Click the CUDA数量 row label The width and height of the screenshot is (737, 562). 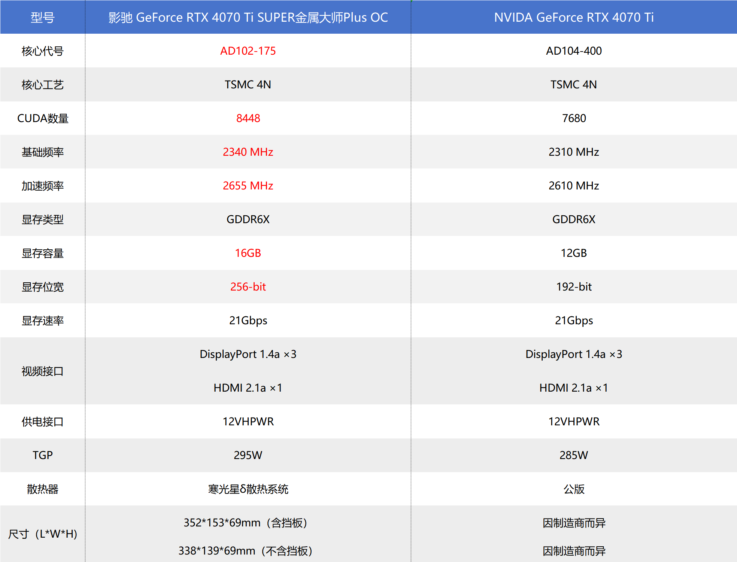(43, 118)
